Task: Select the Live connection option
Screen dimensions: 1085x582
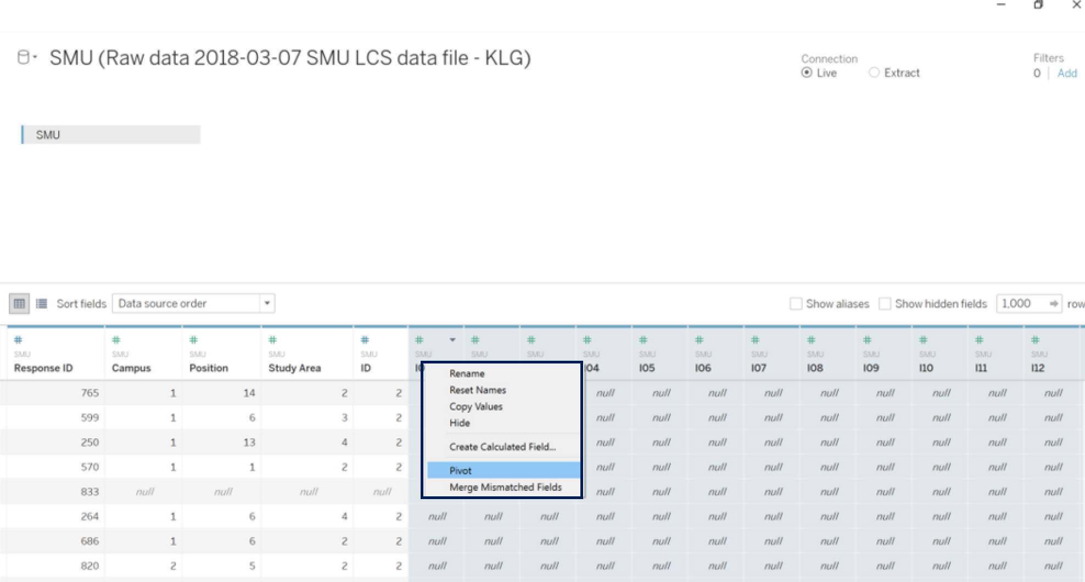Action: [x=807, y=73]
